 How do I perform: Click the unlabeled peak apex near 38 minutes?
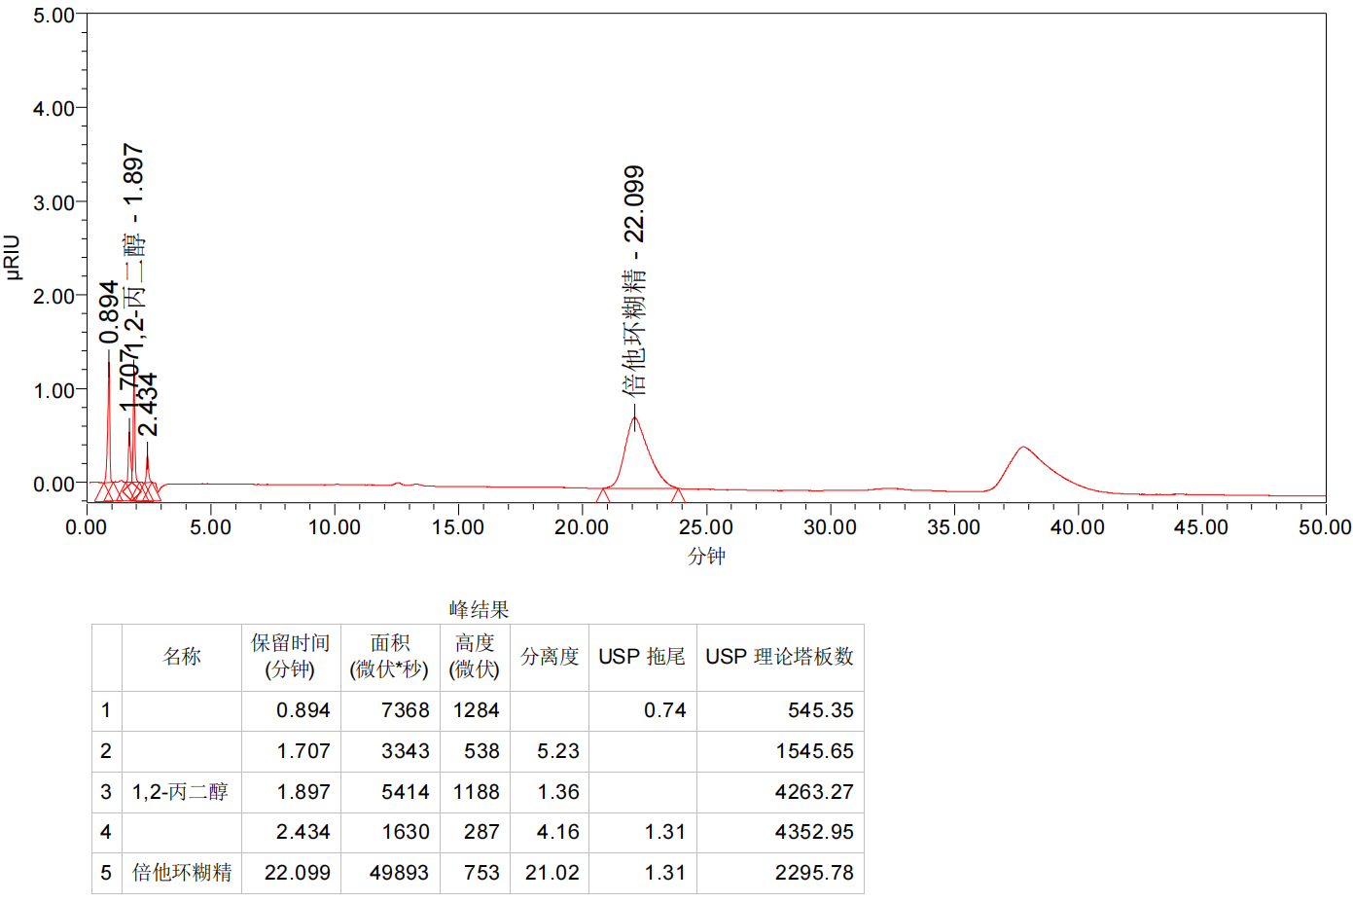coord(1022,448)
